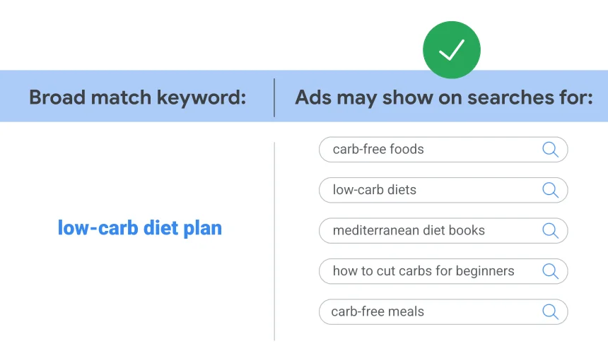The image size is (608, 358).
Task: Click the word meals in bottom search box
Action: [x=405, y=311]
